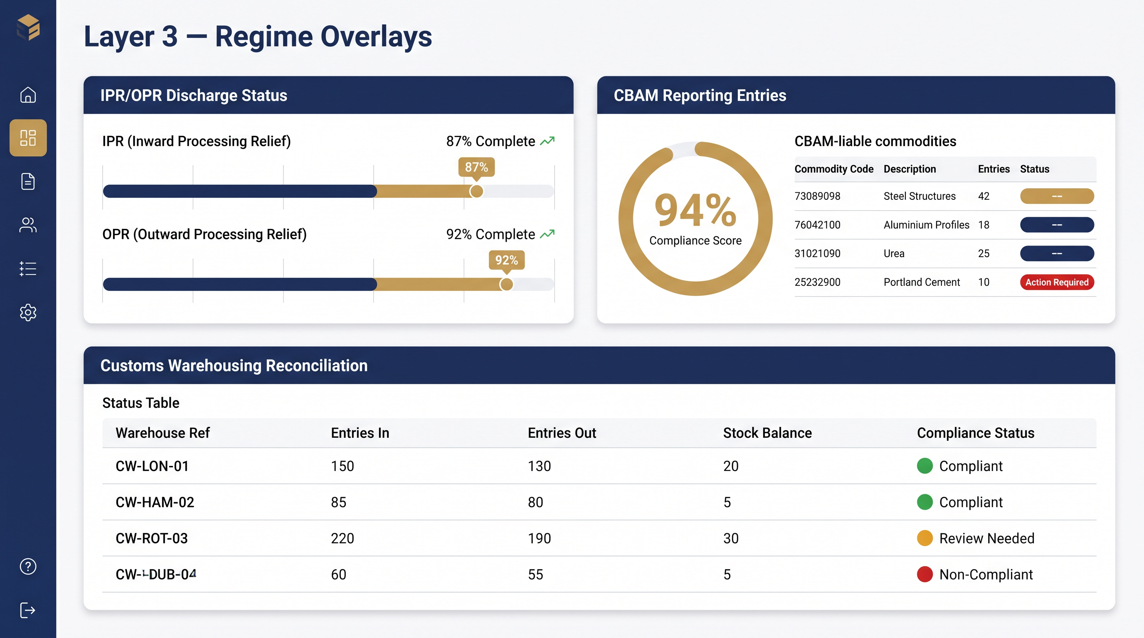The image size is (1144, 638).
Task: Click the app logo cube icon
Action: 28,27
